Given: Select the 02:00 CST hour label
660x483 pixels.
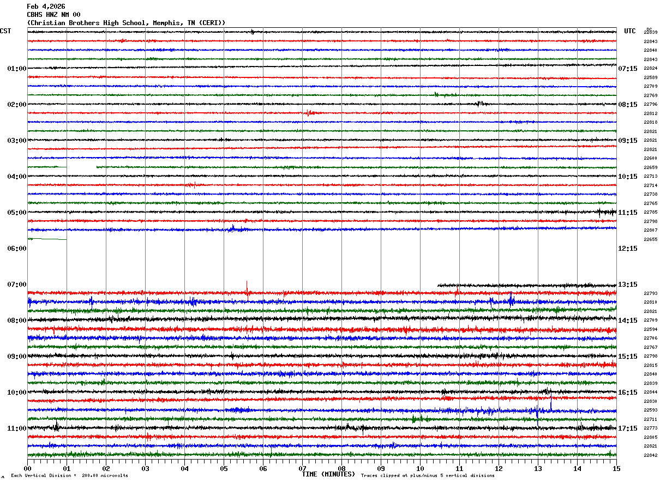Looking at the screenshot, I should click(x=17, y=105).
